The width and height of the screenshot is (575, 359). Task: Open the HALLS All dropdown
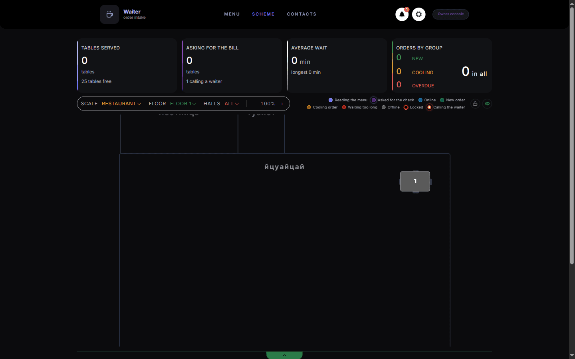[232, 104]
